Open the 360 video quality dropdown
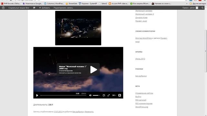Viewport: 207px width, 116px height. click(114, 95)
